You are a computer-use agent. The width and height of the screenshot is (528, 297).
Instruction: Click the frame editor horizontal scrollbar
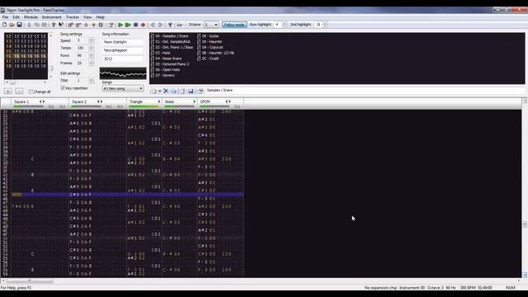pos(26,82)
